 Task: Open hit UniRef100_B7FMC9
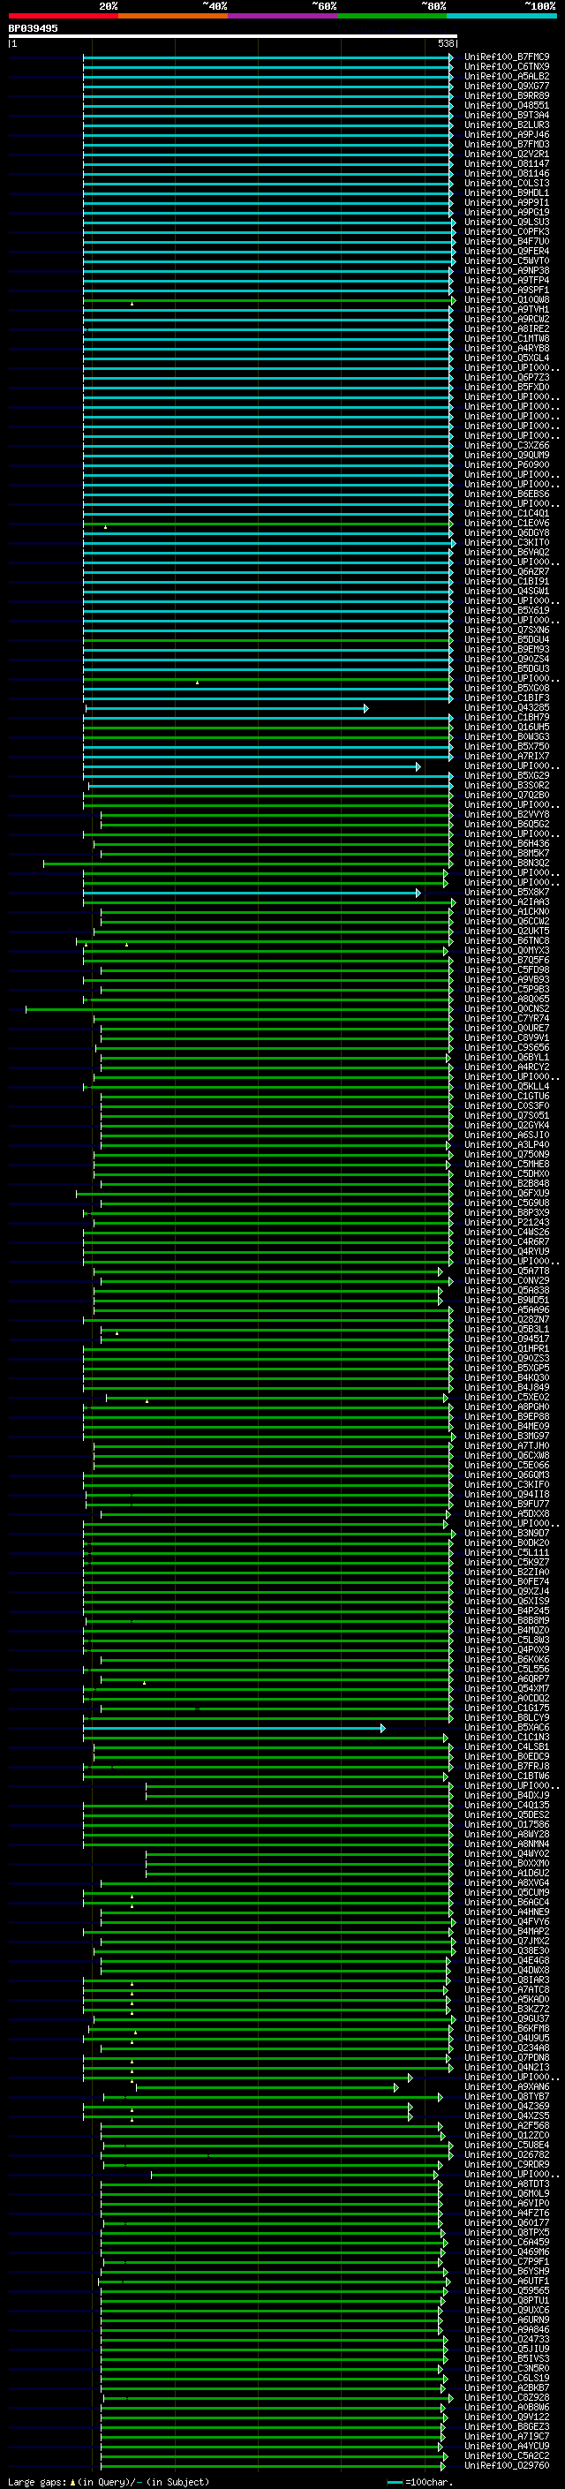pos(507,57)
